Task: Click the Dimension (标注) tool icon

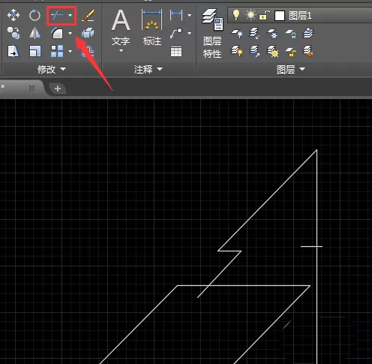Action: coord(151,20)
